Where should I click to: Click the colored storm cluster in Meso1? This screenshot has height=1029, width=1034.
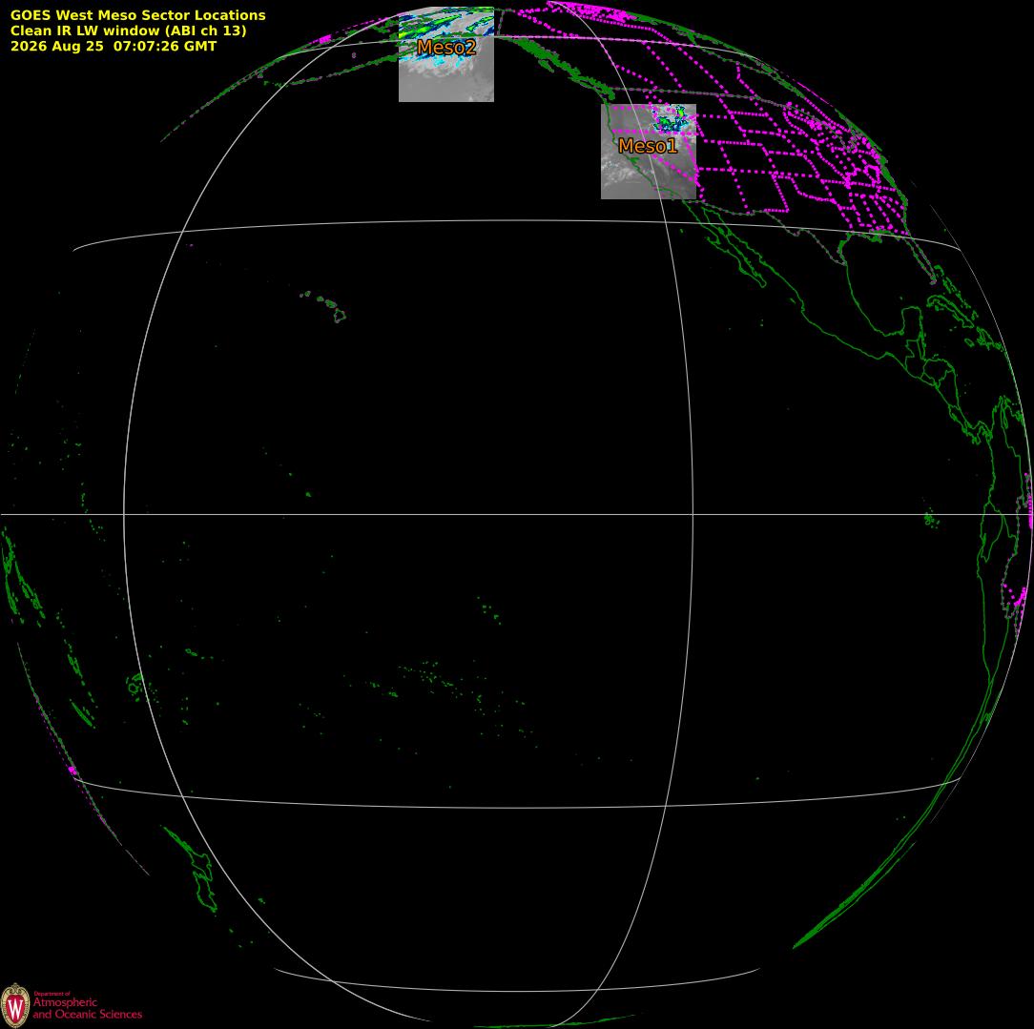coord(672,119)
